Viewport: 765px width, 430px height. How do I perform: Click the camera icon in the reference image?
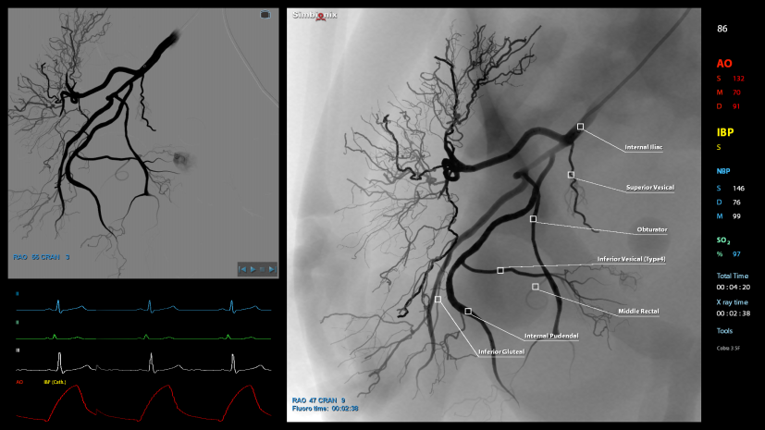point(265,15)
